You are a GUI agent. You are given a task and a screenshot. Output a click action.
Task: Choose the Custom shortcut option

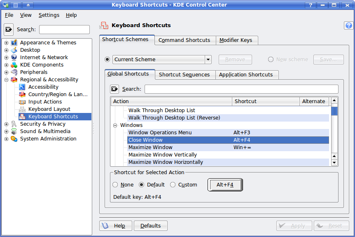tap(173, 185)
